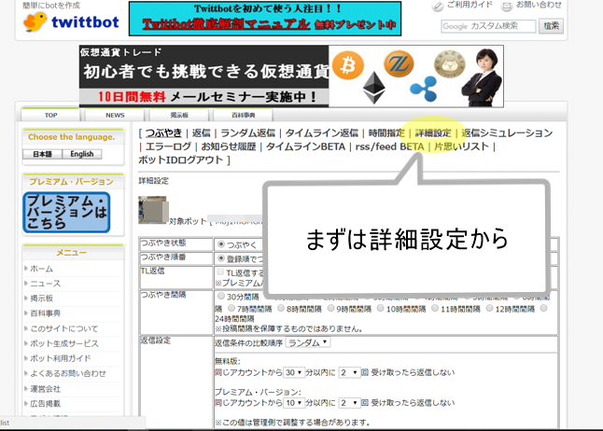Image resolution: width=603 pixels, height=431 pixels.
Task: Select 8時間間隔 radio button
Action: [281, 309]
